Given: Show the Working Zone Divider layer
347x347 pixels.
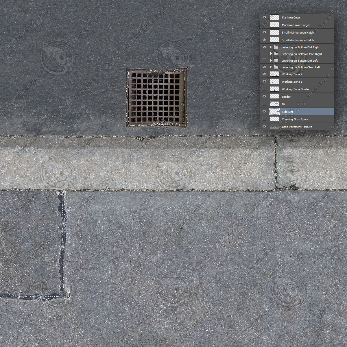Looking at the screenshot, I should (x=264, y=89).
